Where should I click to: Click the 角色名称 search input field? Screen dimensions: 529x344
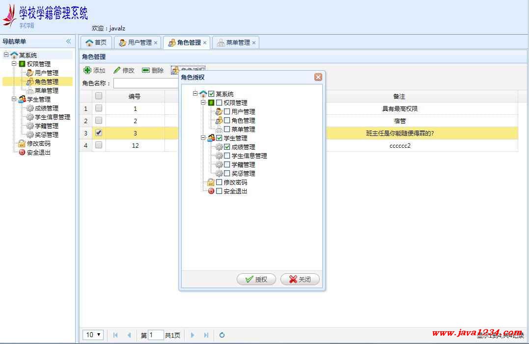[145, 83]
